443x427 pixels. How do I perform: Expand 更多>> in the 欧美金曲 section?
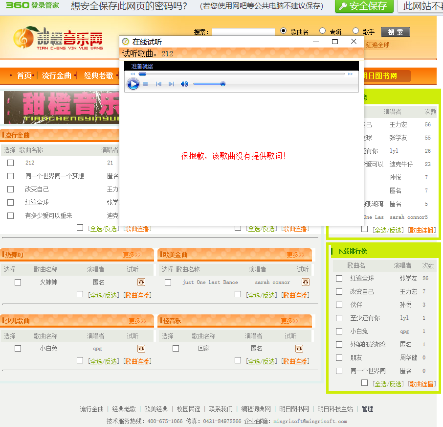pyautogui.click(x=295, y=255)
